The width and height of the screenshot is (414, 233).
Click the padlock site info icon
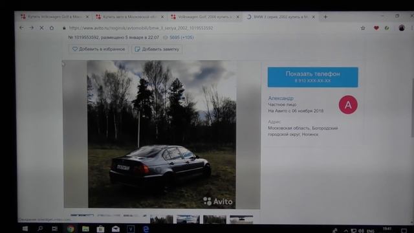[64, 28]
